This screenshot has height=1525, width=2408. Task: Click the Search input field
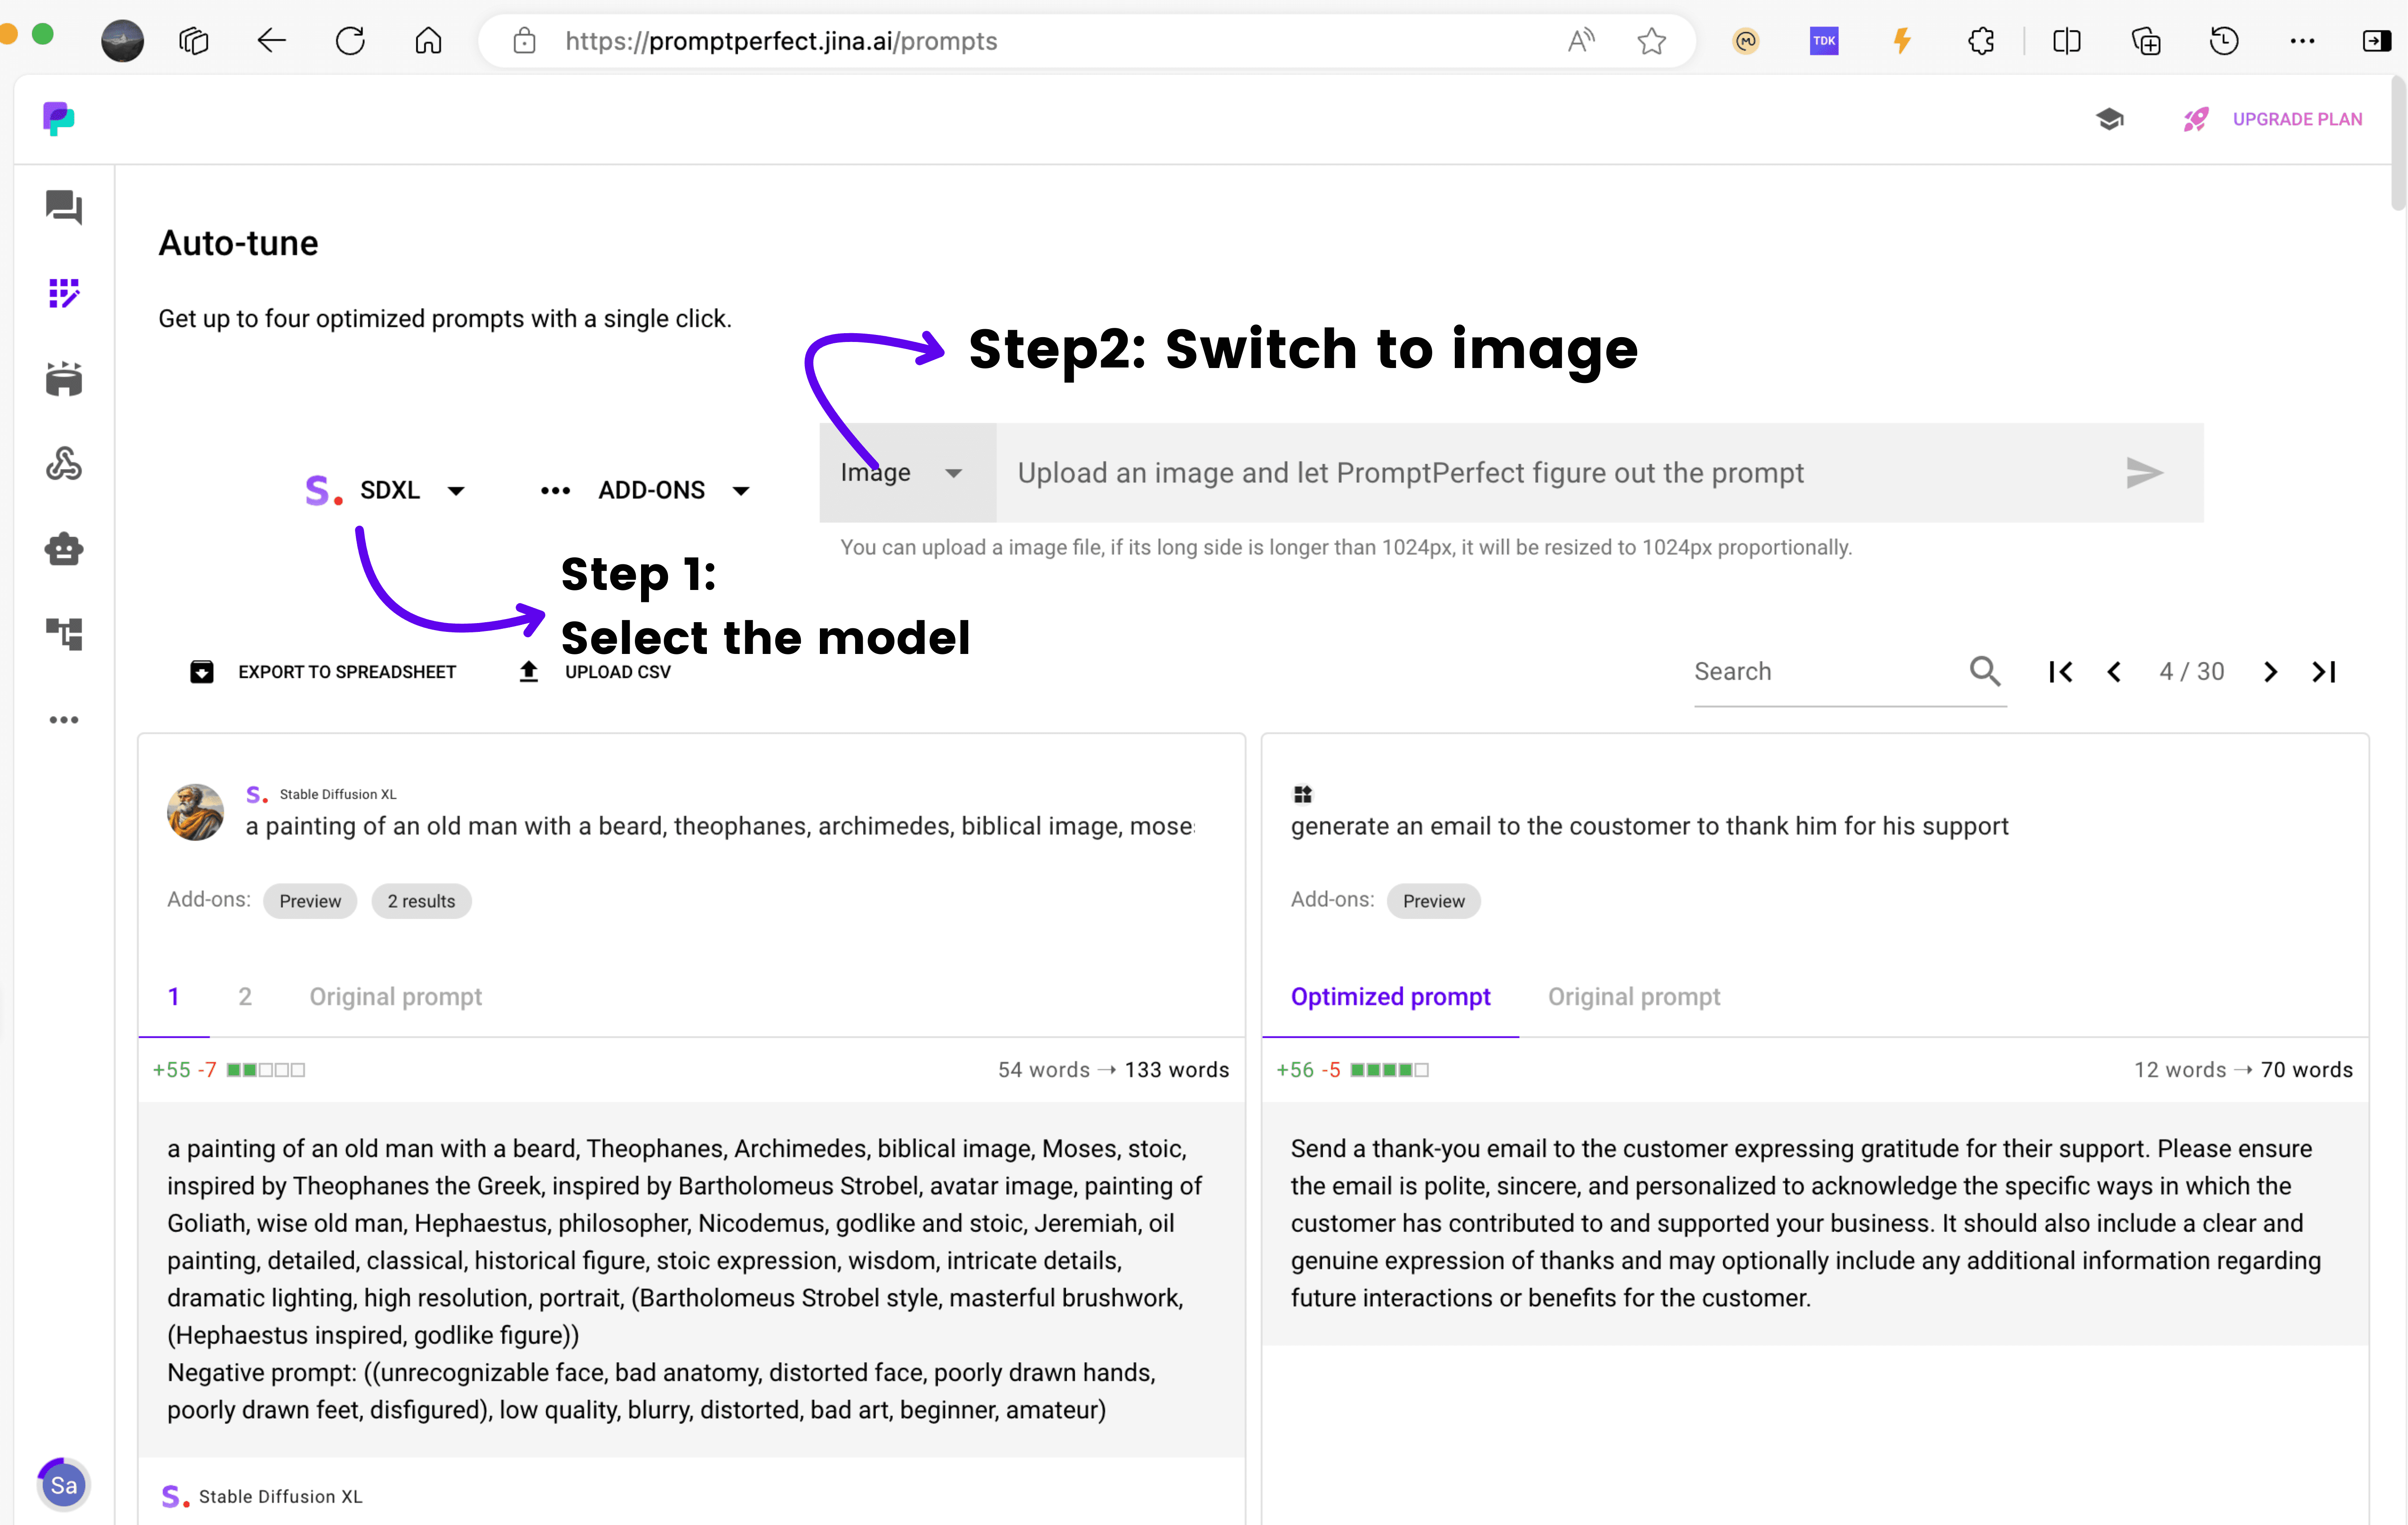tap(1820, 672)
